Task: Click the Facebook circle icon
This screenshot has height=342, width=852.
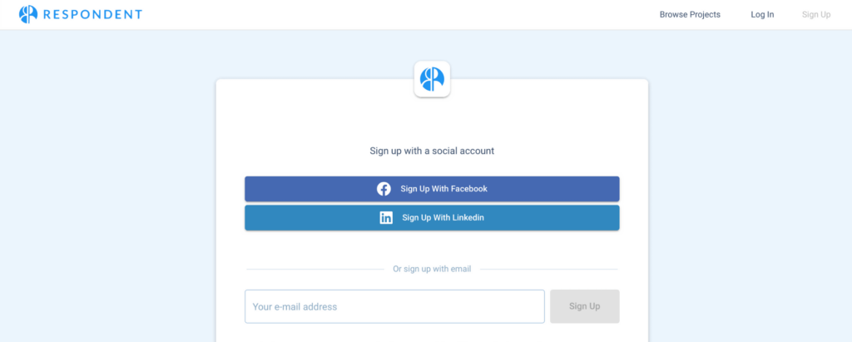Action: point(384,189)
